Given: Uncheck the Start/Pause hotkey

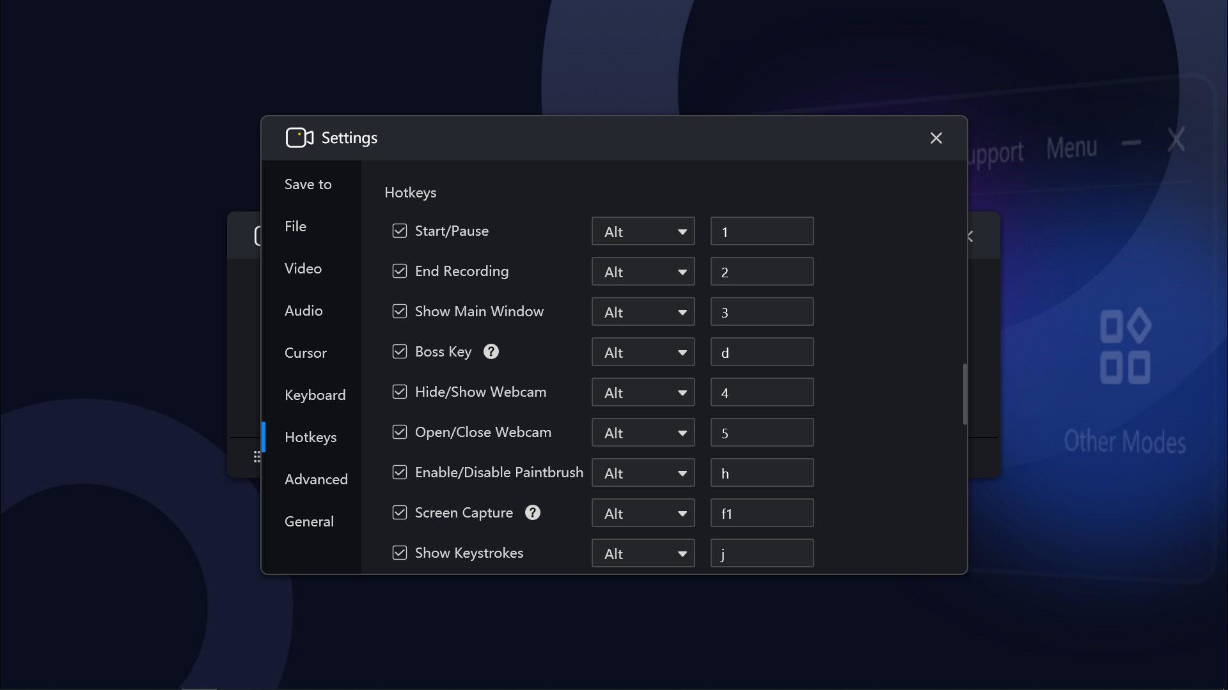Looking at the screenshot, I should click(x=400, y=231).
